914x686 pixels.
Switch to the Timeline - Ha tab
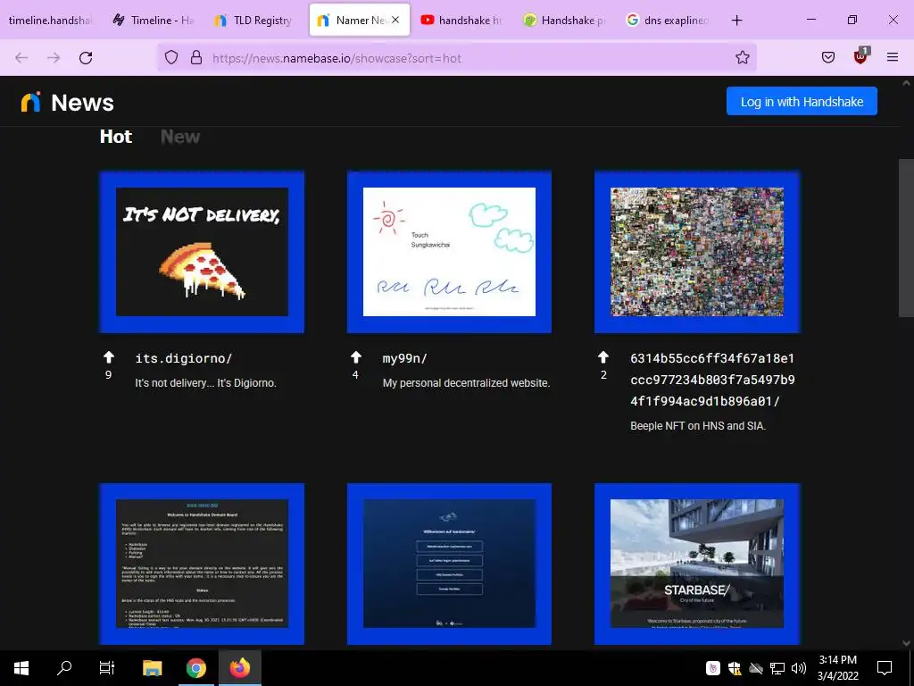tap(154, 21)
